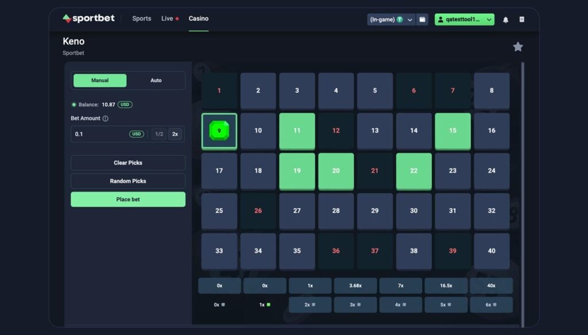The image size is (588, 335).
Task: Switch to Auto betting mode
Action: click(156, 80)
